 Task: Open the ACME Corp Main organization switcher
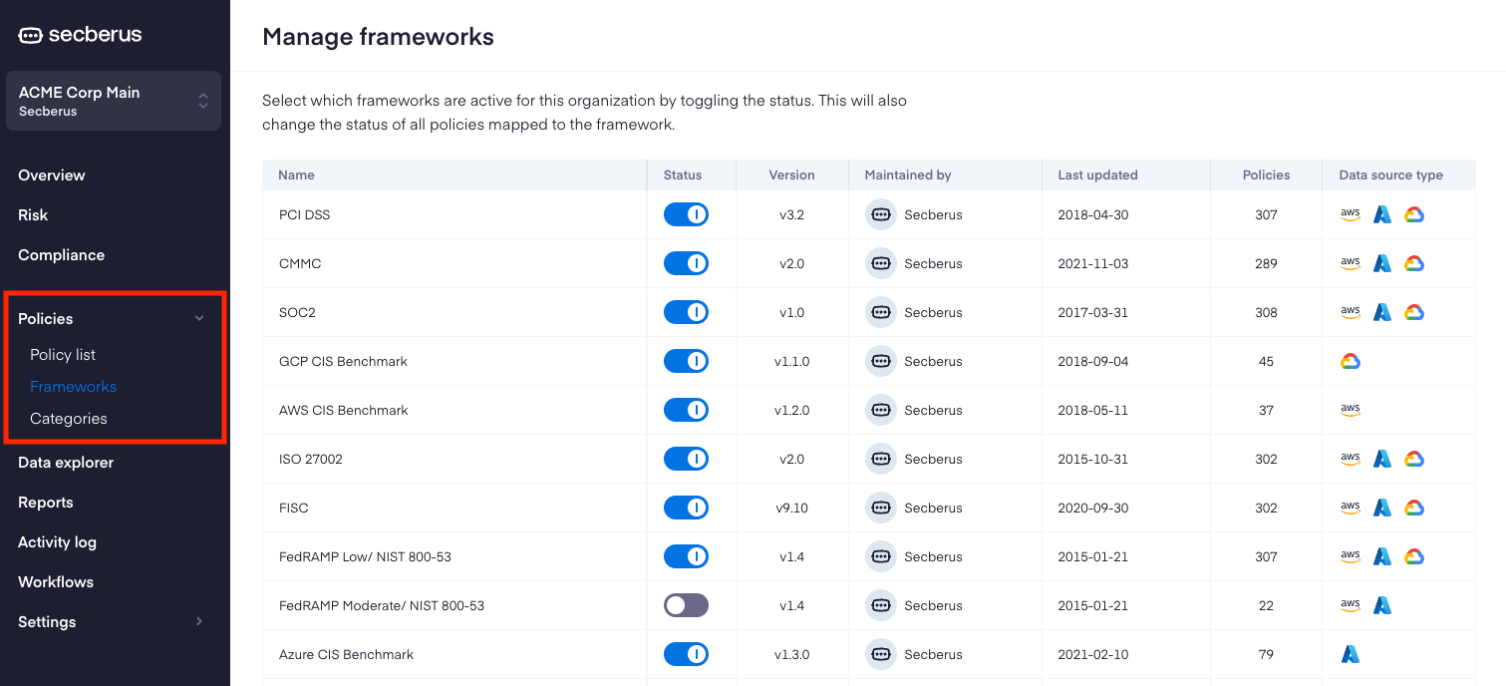click(114, 101)
